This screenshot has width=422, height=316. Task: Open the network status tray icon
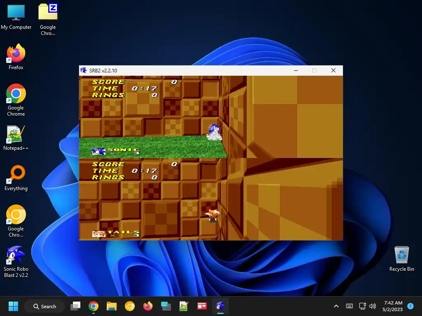click(362, 306)
